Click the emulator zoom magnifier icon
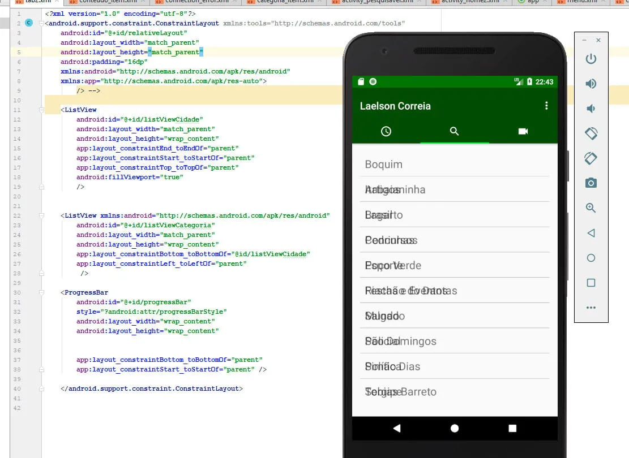 (x=591, y=208)
